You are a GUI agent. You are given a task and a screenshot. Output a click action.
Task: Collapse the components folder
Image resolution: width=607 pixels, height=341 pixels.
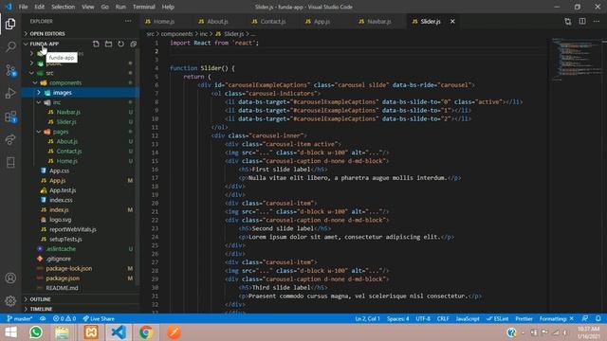click(65, 82)
